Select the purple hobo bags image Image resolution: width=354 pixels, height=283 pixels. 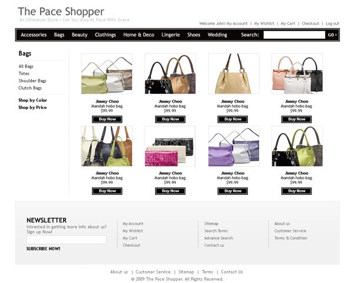[234, 146]
